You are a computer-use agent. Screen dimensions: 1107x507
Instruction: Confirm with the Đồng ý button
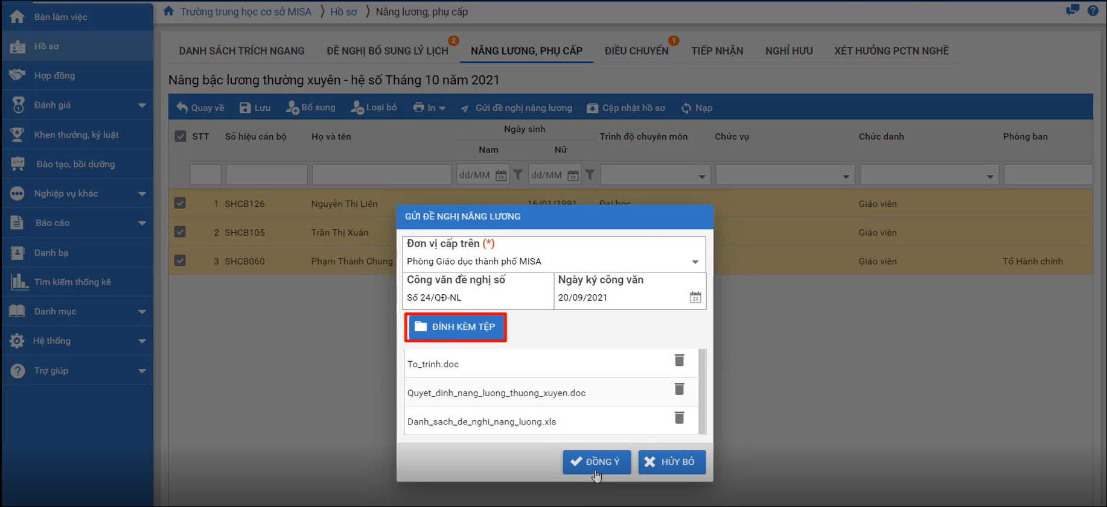click(x=596, y=462)
